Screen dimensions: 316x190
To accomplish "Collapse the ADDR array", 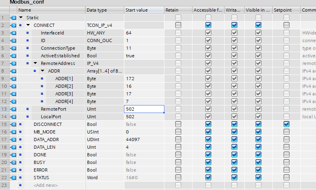I will click(x=43, y=71).
